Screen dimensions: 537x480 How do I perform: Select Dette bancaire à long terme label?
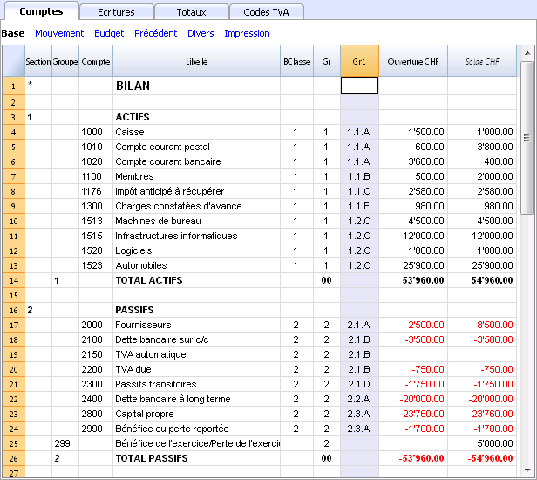(173, 399)
